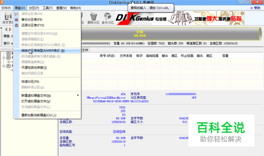
Task: Click the gray previous-disk arrow
Action: point(6,29)
